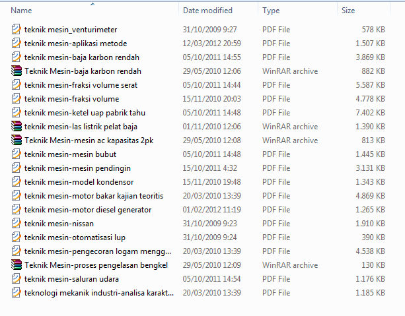This screenshot has width=405, height=316.
Task: Click the PDF icon of teknik mesin-model kondensor
Action: coord(16,181)
